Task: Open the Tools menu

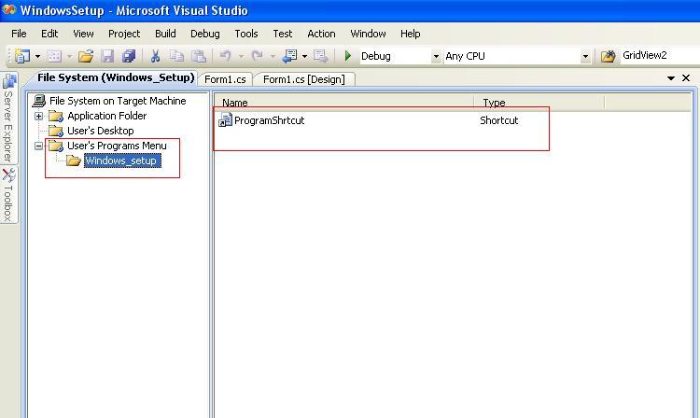Action: click(246, 34)
